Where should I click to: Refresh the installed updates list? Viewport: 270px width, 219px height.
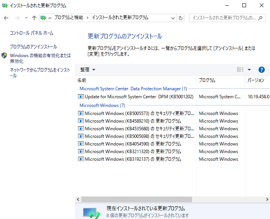pos(181,18)
